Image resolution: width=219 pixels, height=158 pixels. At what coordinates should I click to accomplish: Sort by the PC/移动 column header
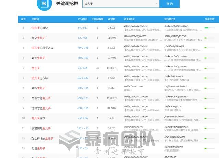(83, 19)
